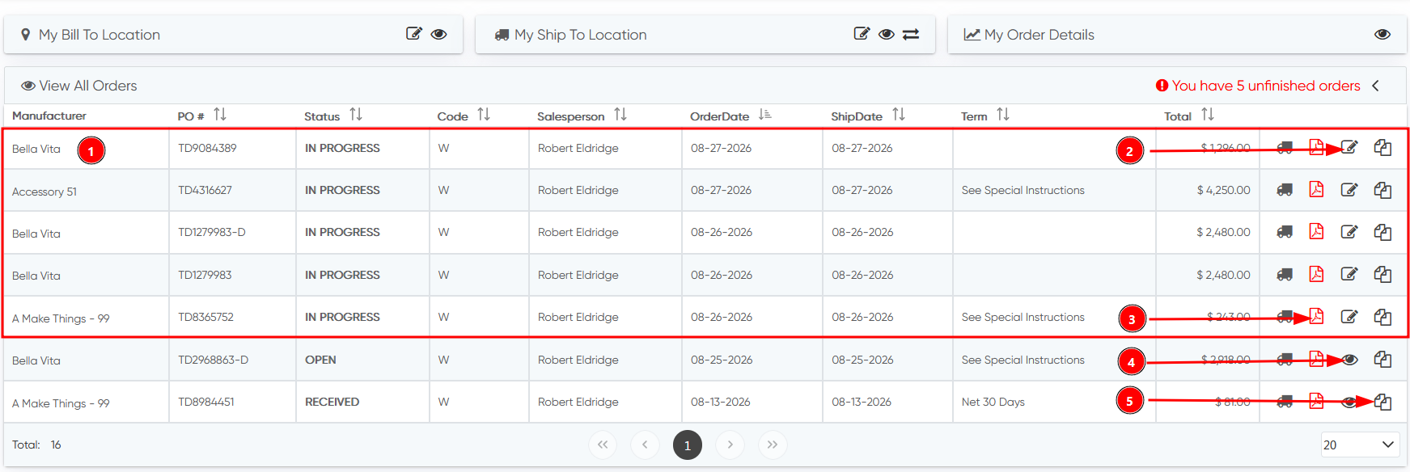Click truck icon for order TD4316627
The image size is (1410, 472).
[1285, 190]
